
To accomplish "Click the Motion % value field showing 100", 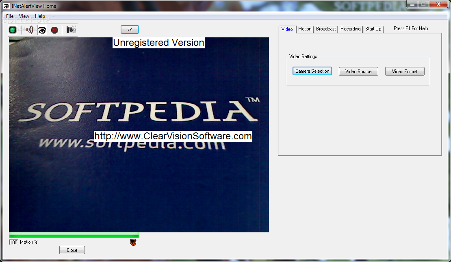I will 13,242.
